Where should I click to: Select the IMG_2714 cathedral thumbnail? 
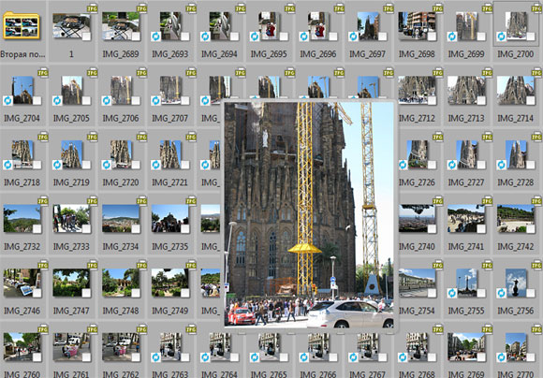point(516,91)
